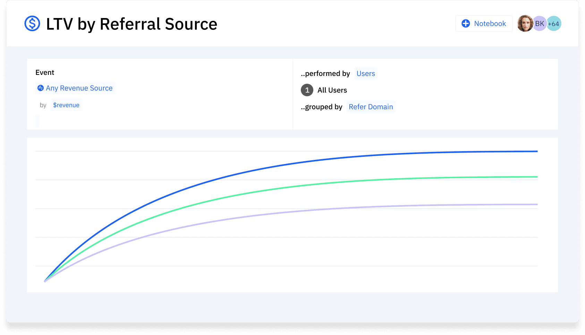Click the +64 collaborators badge

point(554,24)
